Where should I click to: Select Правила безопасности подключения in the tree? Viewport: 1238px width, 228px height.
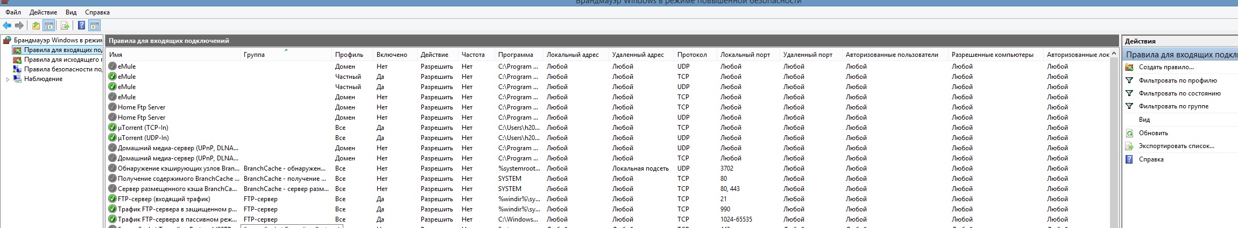coord(63,69)
